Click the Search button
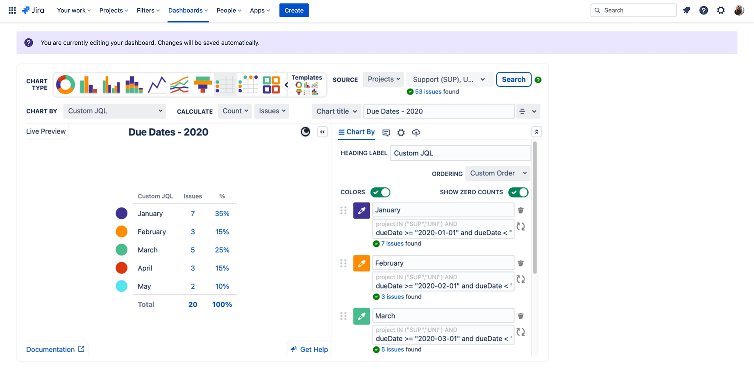Screen dimensions: 754x369 pos(513,79)
